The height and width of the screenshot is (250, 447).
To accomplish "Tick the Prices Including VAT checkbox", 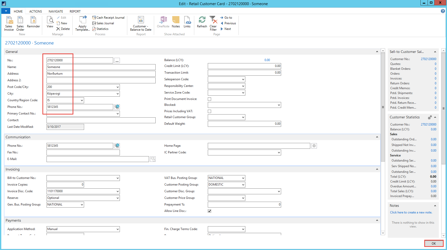I will tap(210, 111).
